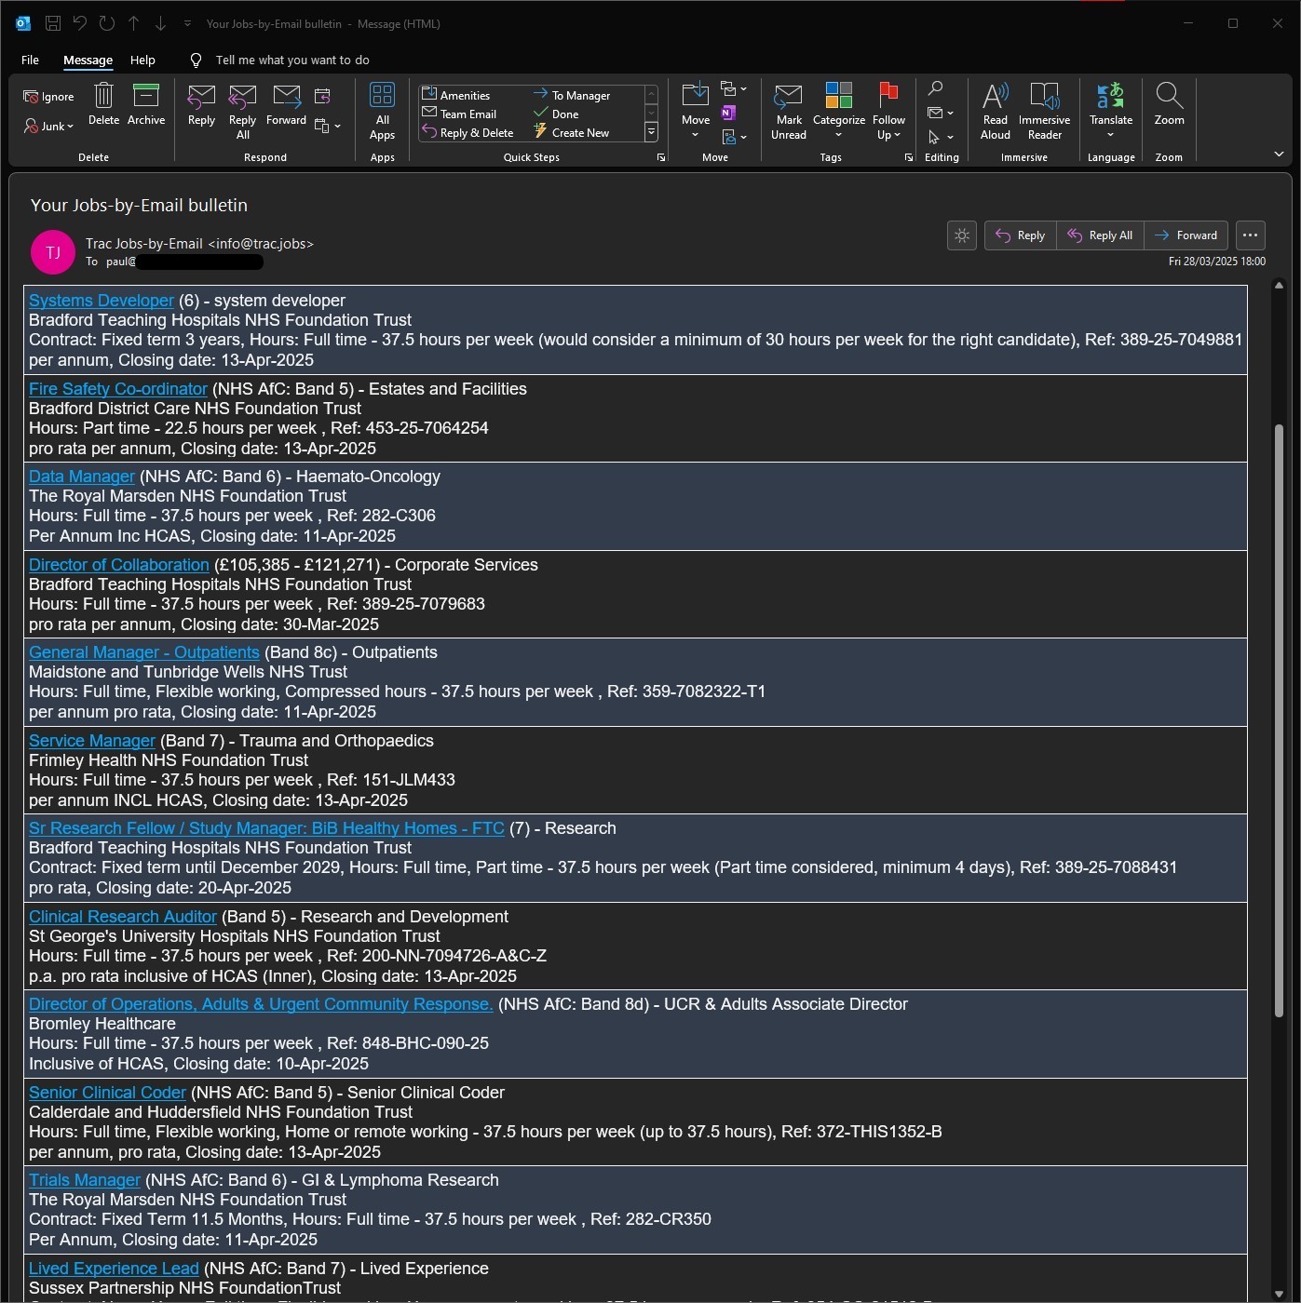
Task: Open the Rules dropdown in the Move group
Action: tap(734, 89)
